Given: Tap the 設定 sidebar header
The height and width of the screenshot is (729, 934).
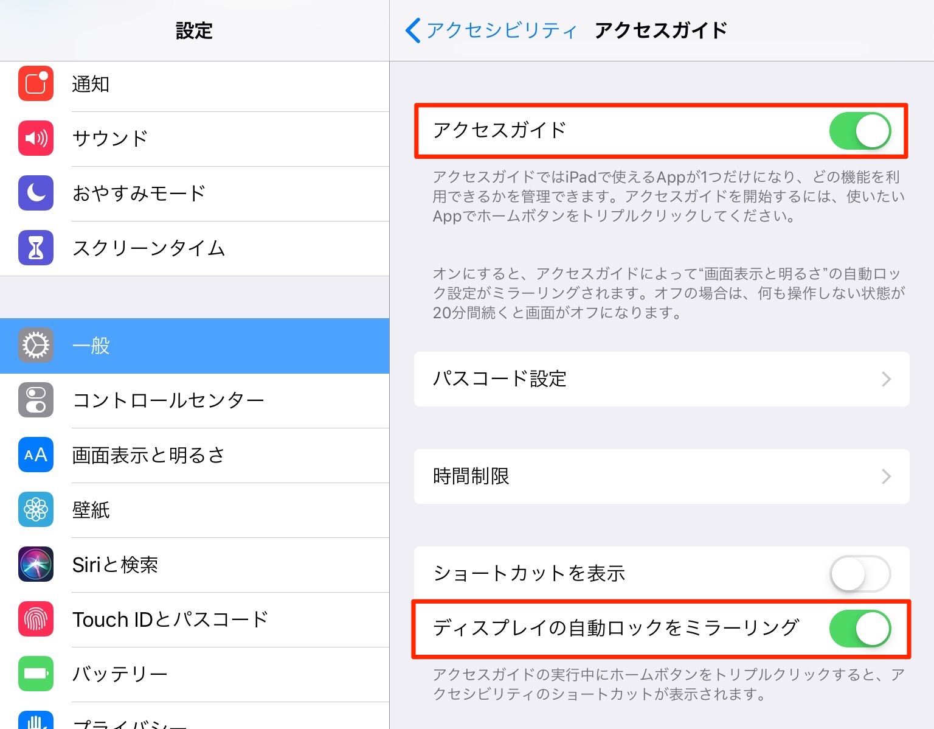Looking at the screenshot, I should point(194,30).
